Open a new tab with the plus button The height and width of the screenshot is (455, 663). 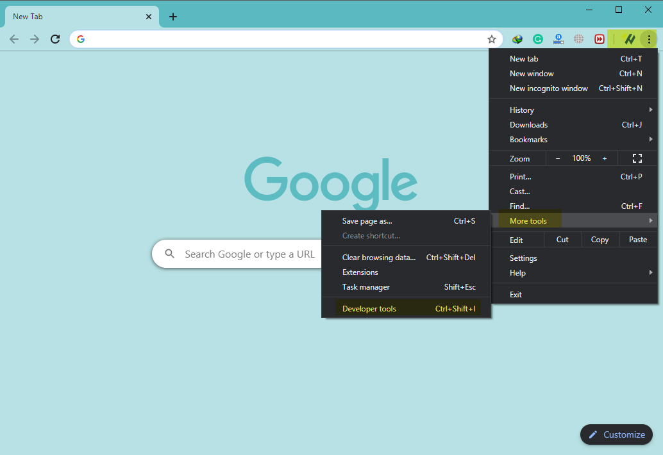pyautogui.click(x=173, y=17)
